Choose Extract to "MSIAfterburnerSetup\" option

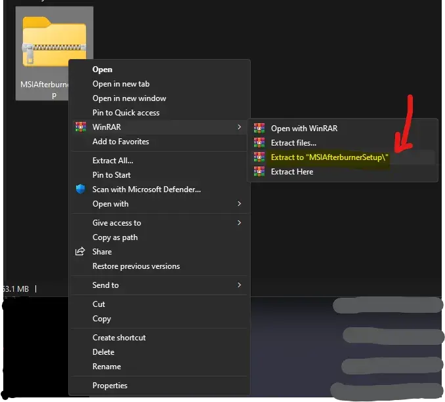329,157
